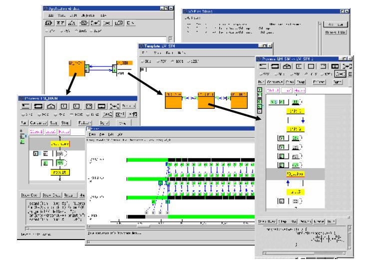Click the Continue button in Process LM_SIM window
This screenshot has height=263, width=369.
click(275, 82)
